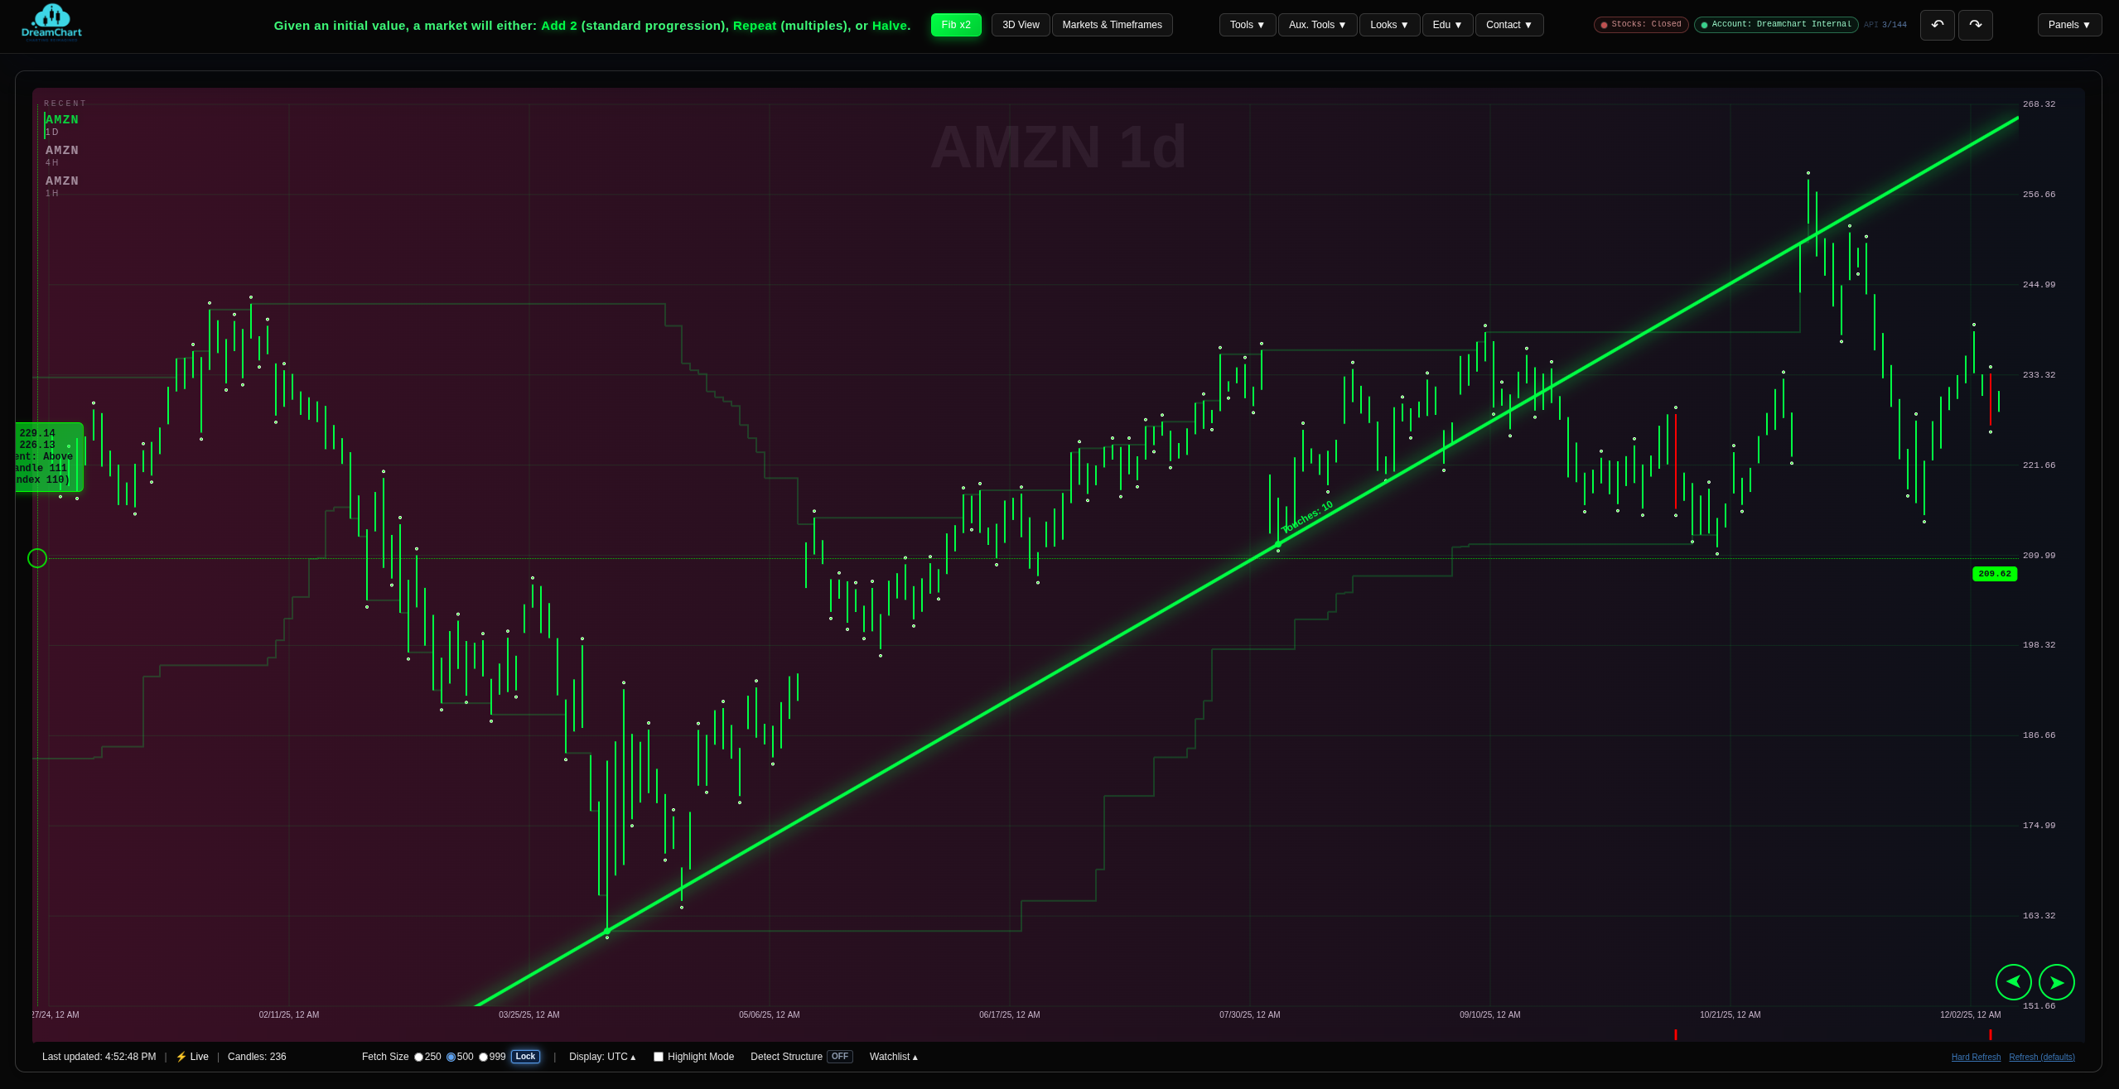Click the lightning Live indicator

(x=192, y=1057)
